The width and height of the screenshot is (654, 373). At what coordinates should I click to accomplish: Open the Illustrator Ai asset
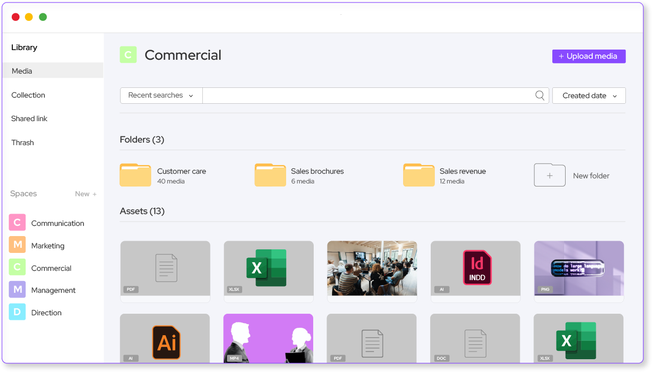[165, 339]
